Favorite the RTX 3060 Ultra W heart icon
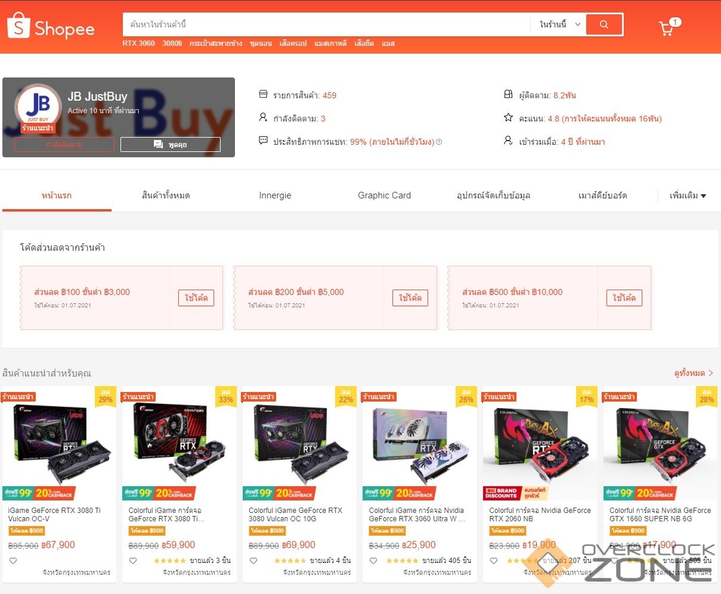 point(373,561)
